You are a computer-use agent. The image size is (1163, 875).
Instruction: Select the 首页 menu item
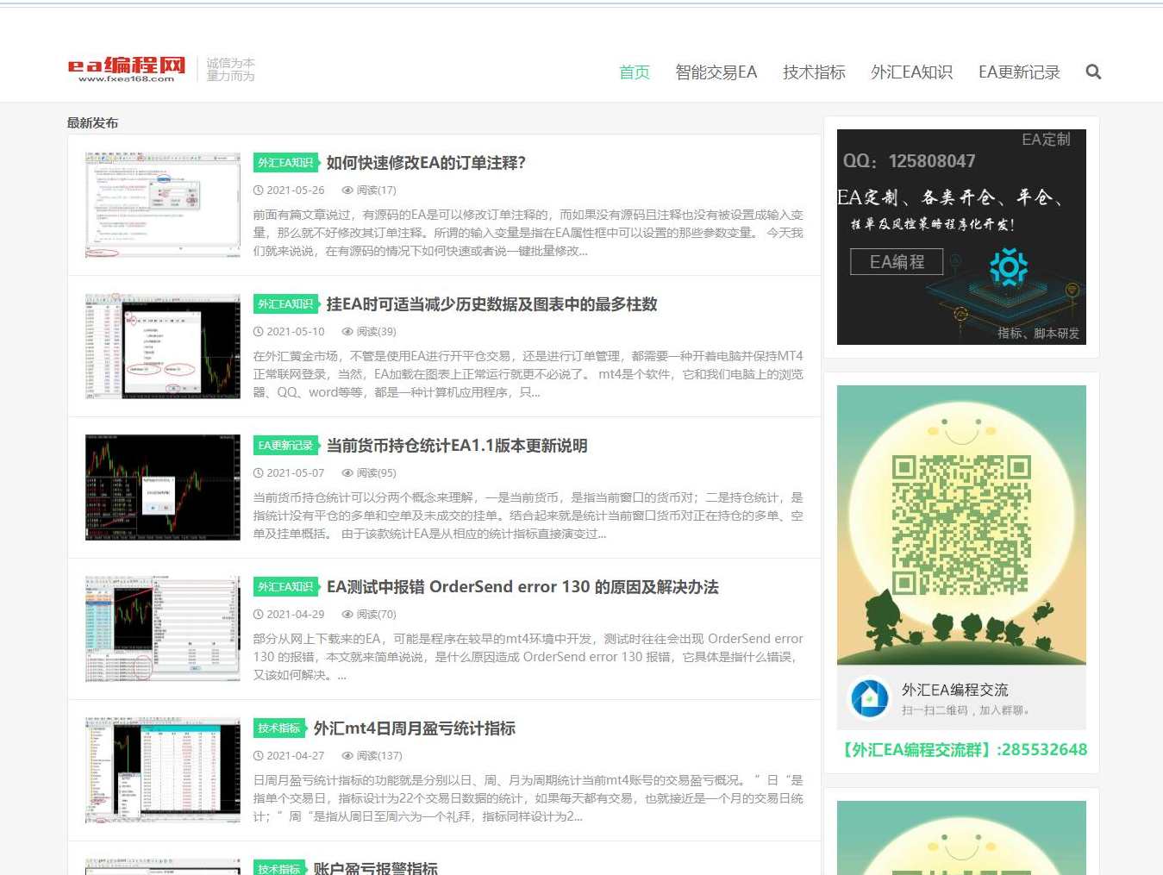pos(634,72)
